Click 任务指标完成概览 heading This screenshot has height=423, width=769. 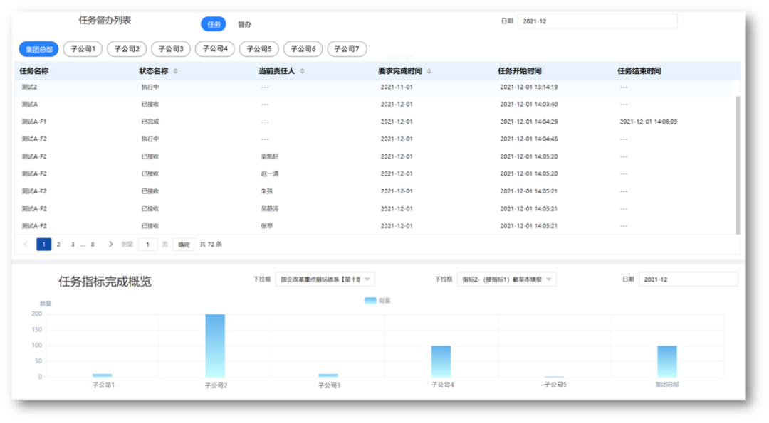[x=105, y=282]
